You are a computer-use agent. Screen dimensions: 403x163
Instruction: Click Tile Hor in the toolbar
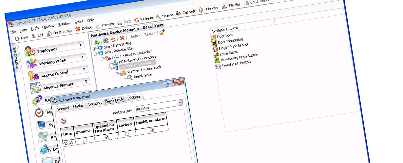coord(231,6)
